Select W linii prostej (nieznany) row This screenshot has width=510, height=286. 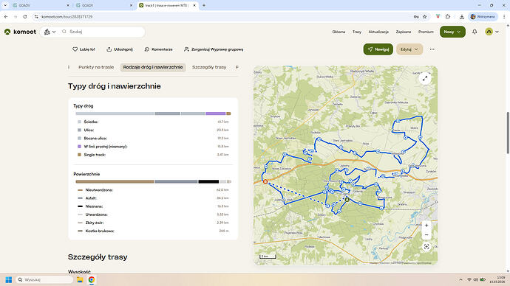[x=153, y=147]
